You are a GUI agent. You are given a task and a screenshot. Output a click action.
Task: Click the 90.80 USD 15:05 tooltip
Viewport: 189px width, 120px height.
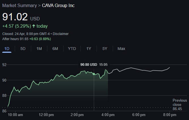94,65
